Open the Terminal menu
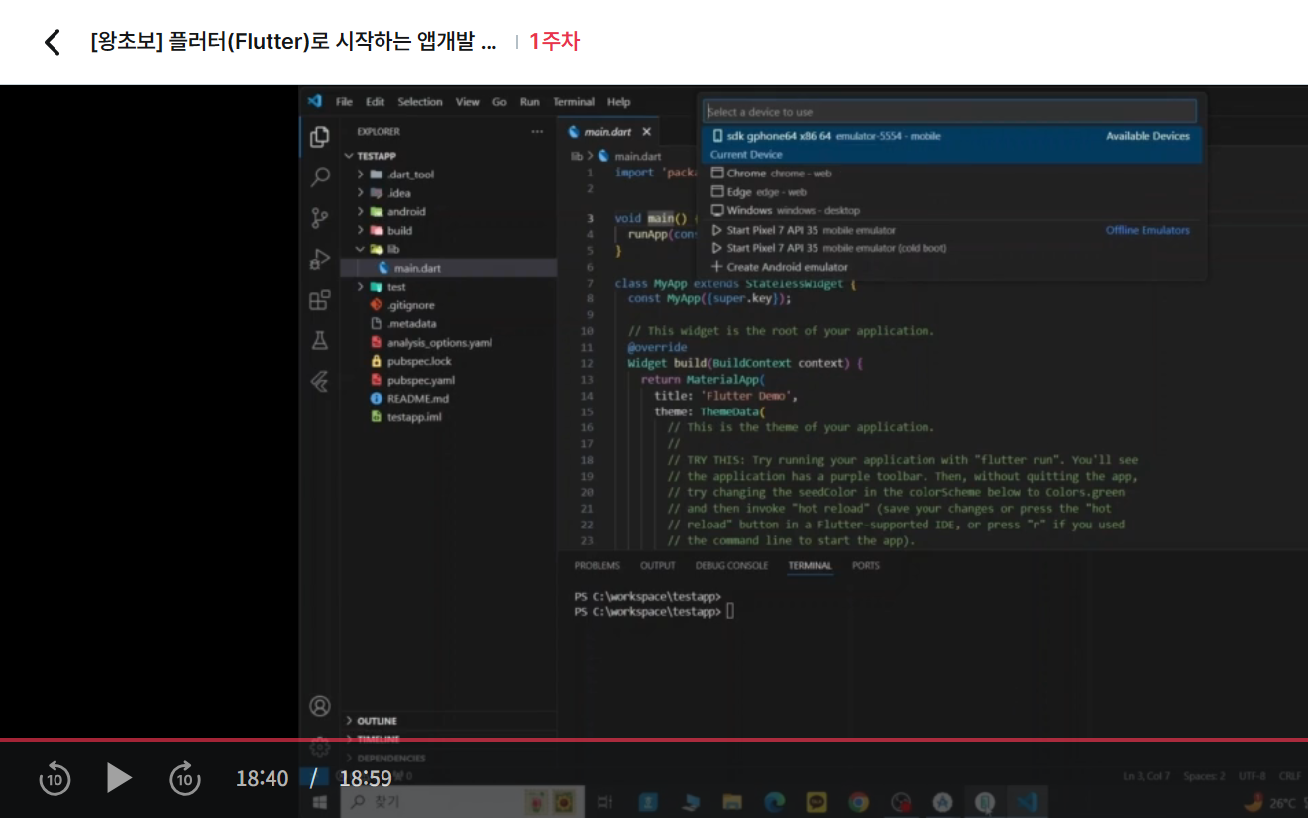 coord(573,102)
